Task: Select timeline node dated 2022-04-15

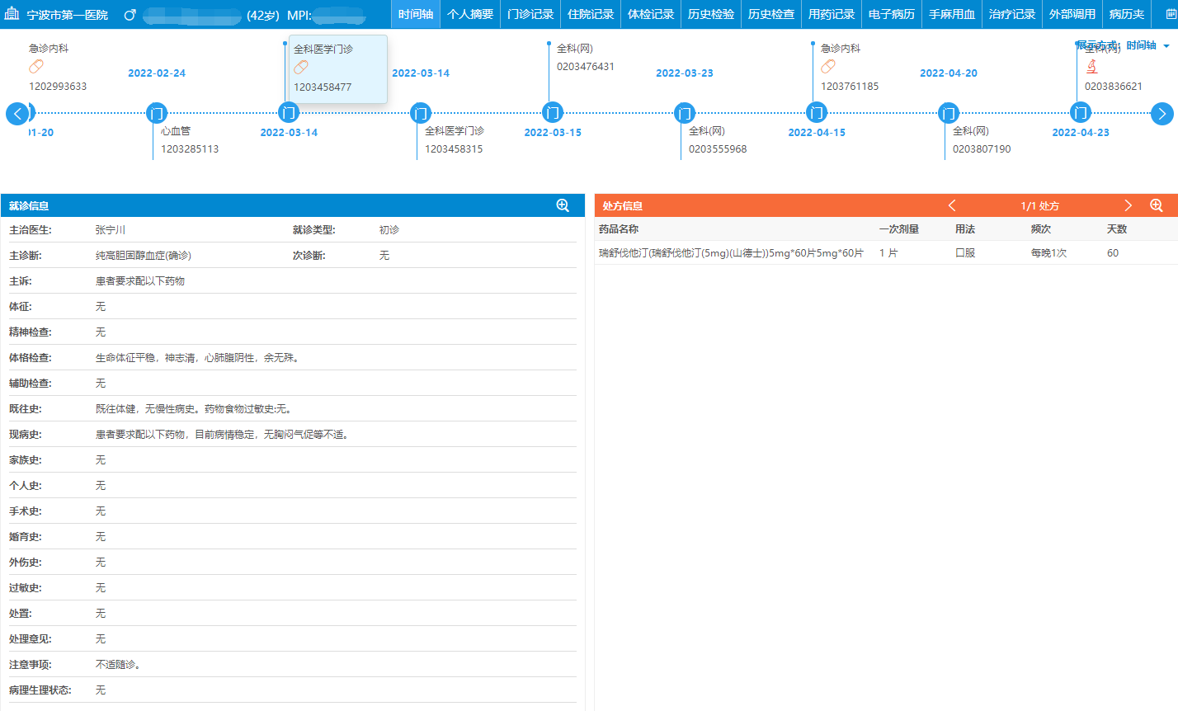Action: click(816, 113)
